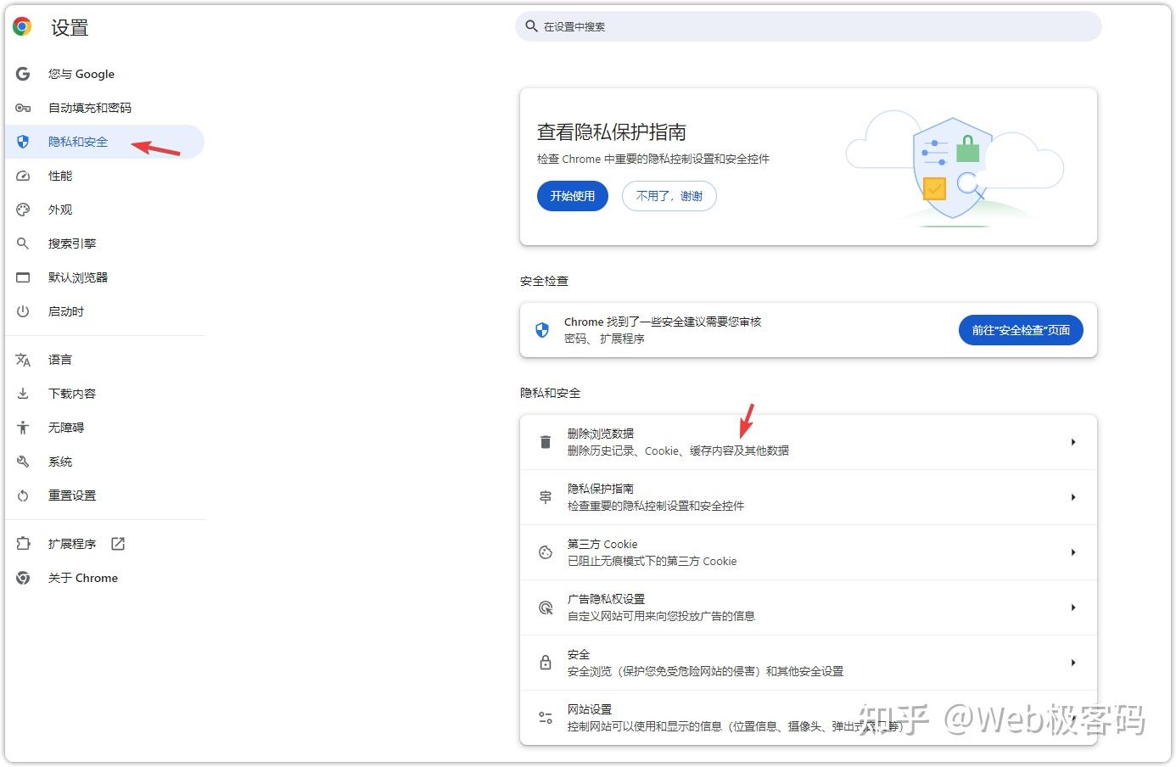Expand 安全 row arrow
The width and height of the screenshot is (1176, 767).
pyautogui.click(x=1073, y=663)
